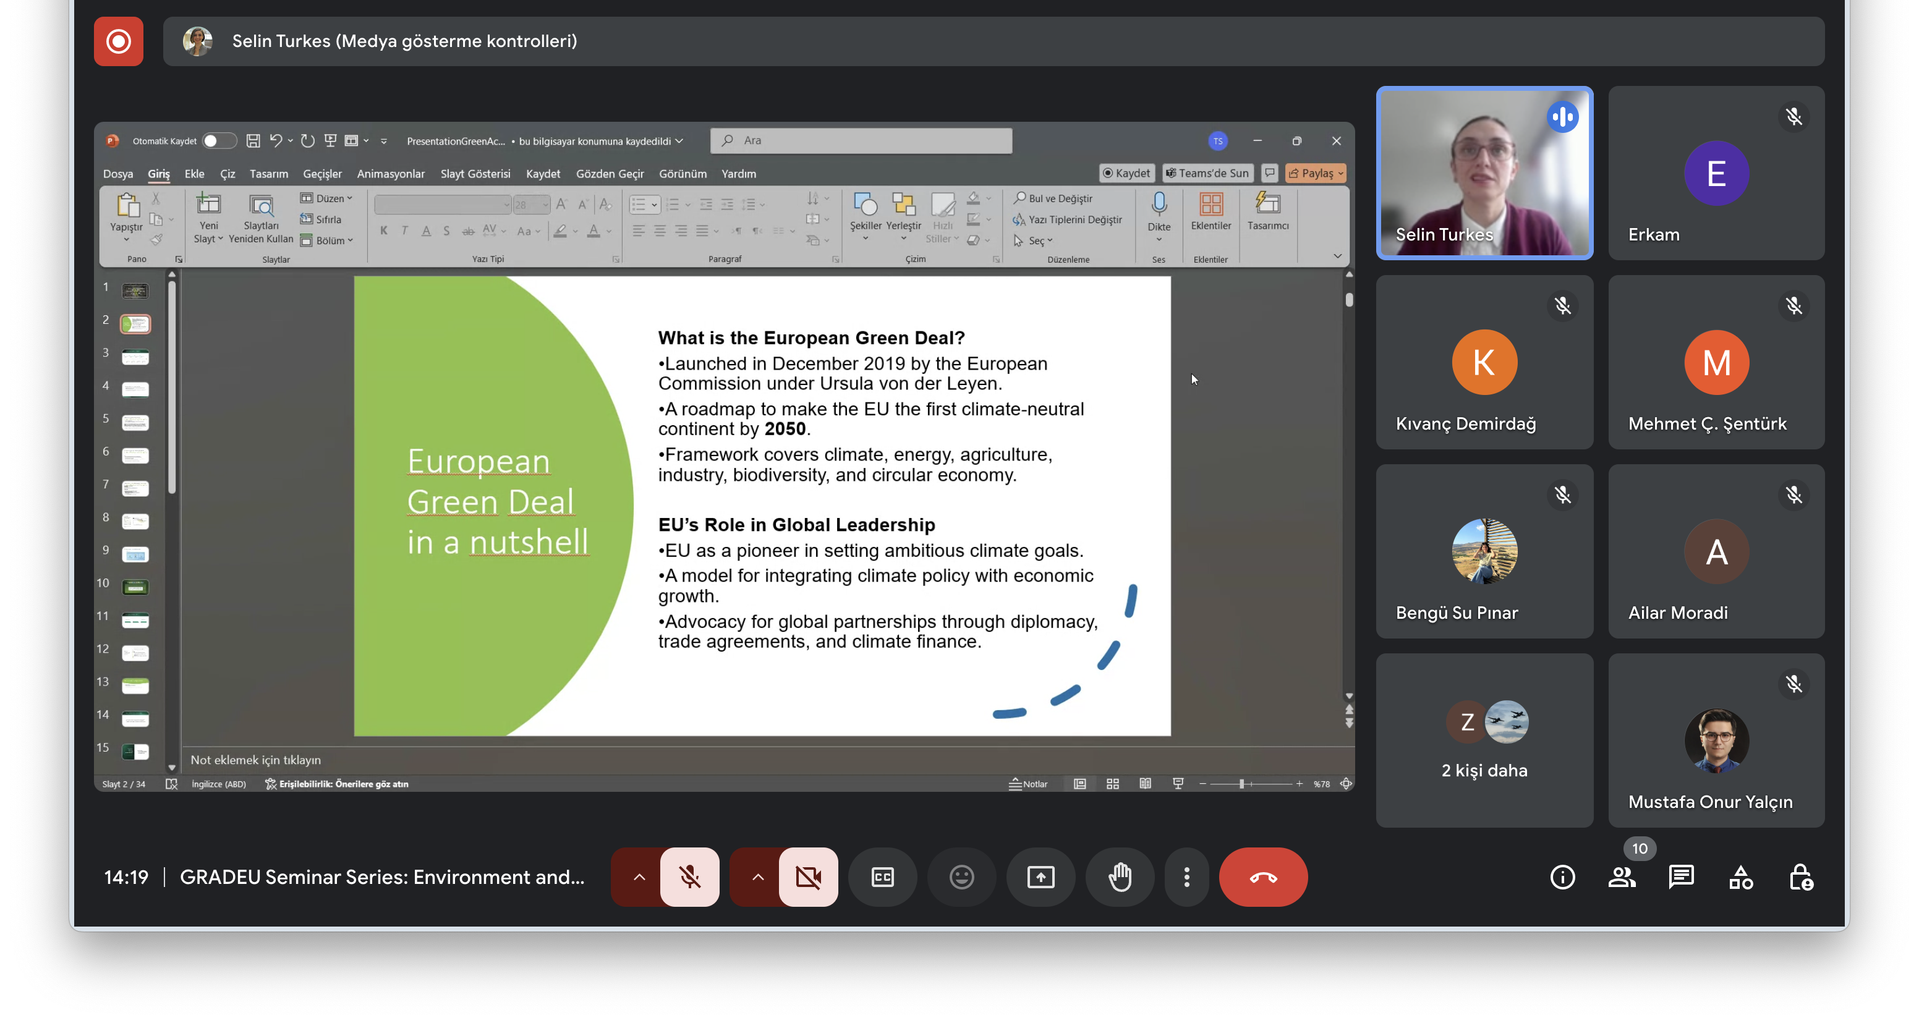The image size is (1919, 1023).
Task: Open the more options three-dot menu
Action: coord(1186,877)
